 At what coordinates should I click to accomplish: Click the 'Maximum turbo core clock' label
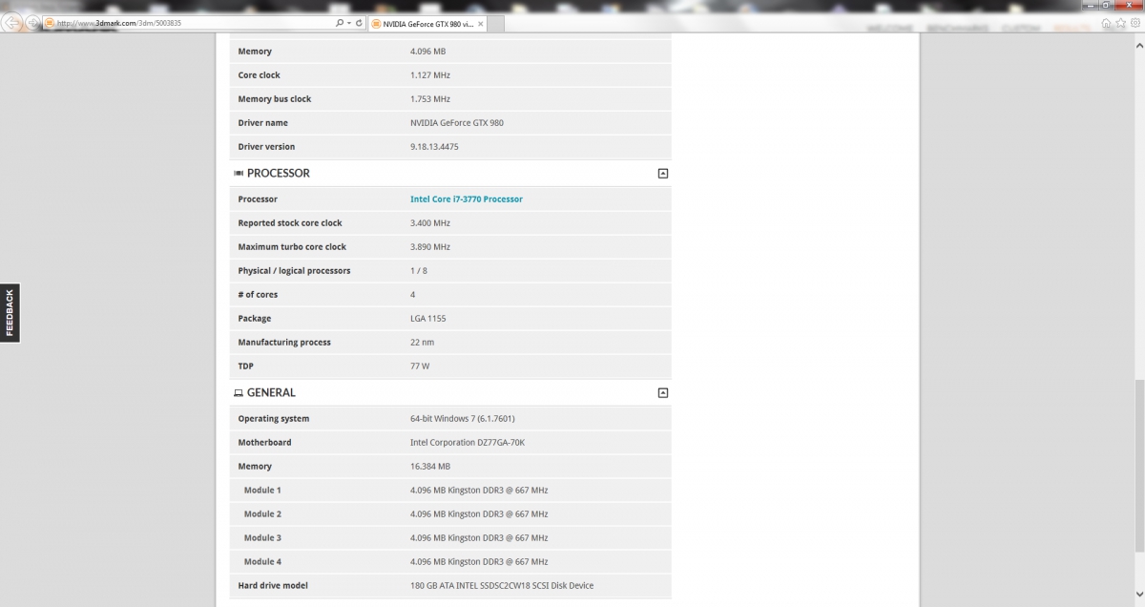pos(292,247)
